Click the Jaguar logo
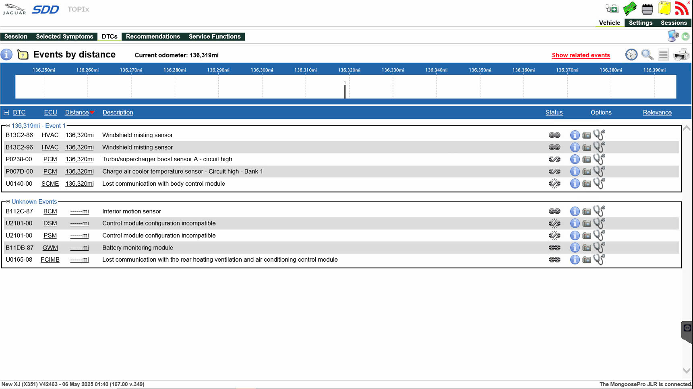This screenshot has width=693, height=389. point(14,9)
